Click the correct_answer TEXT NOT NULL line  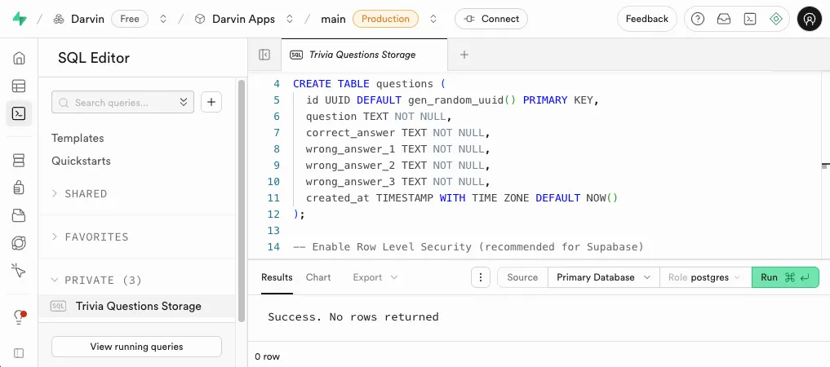tap(398, 132)
